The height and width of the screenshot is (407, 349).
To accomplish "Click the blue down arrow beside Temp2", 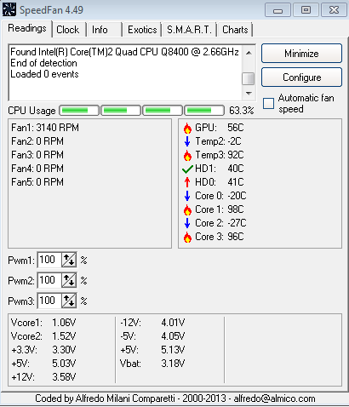I will [187, 141].
